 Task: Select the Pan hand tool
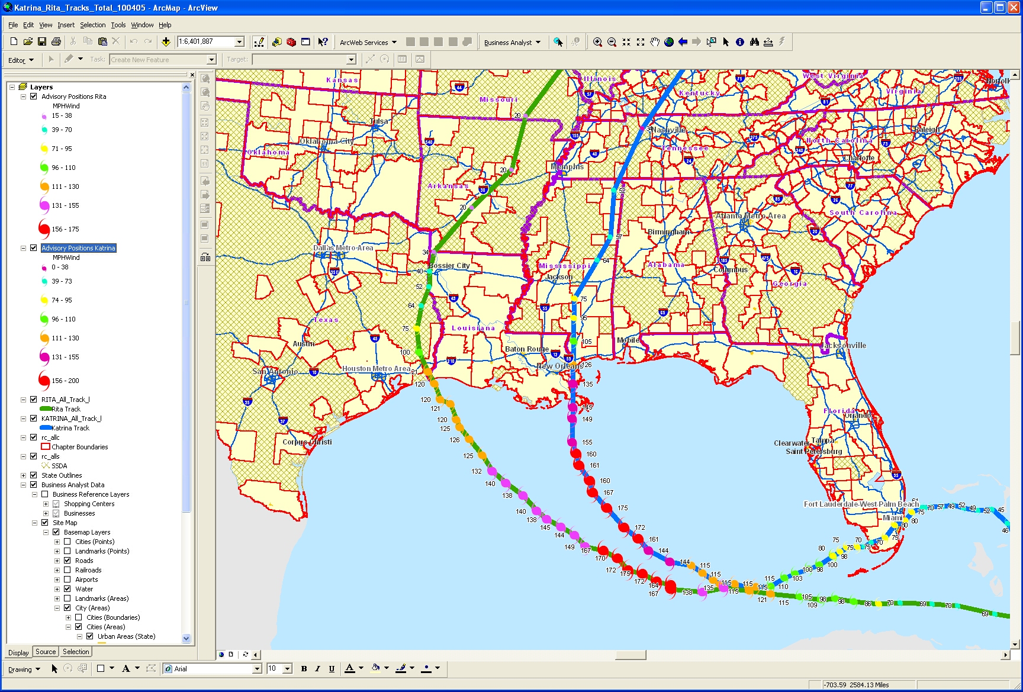(x=655, y=42)
